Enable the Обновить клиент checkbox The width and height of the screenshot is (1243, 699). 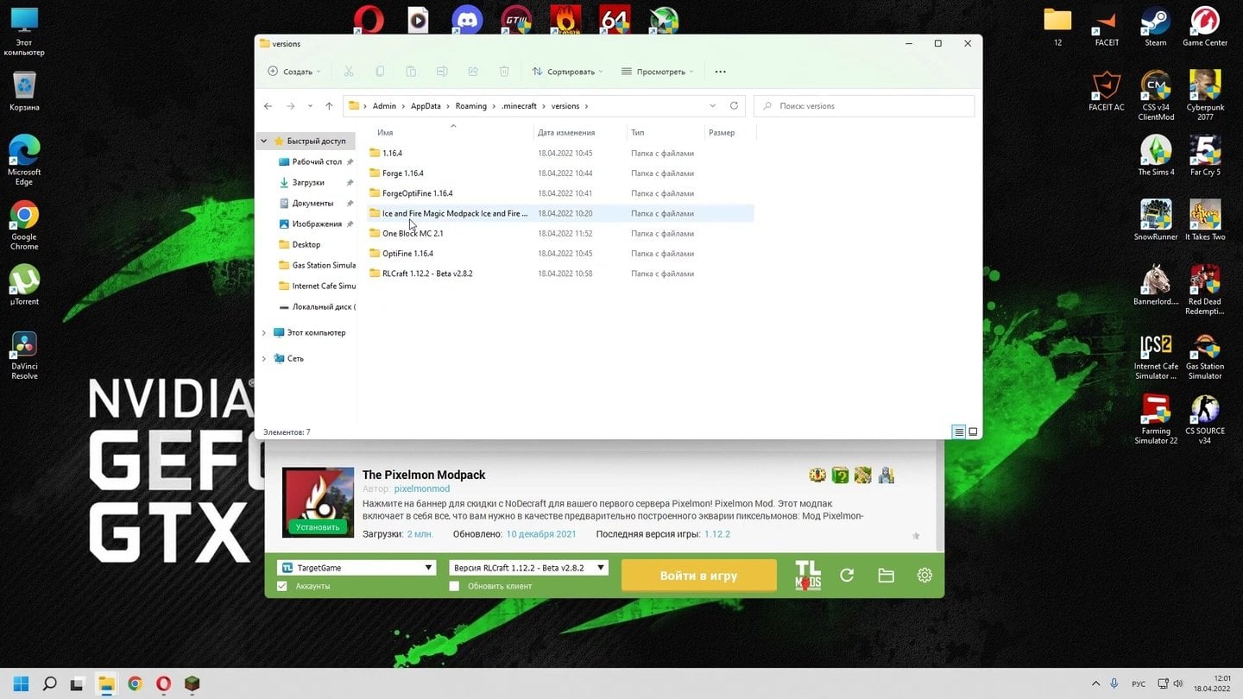pos(454,587)
